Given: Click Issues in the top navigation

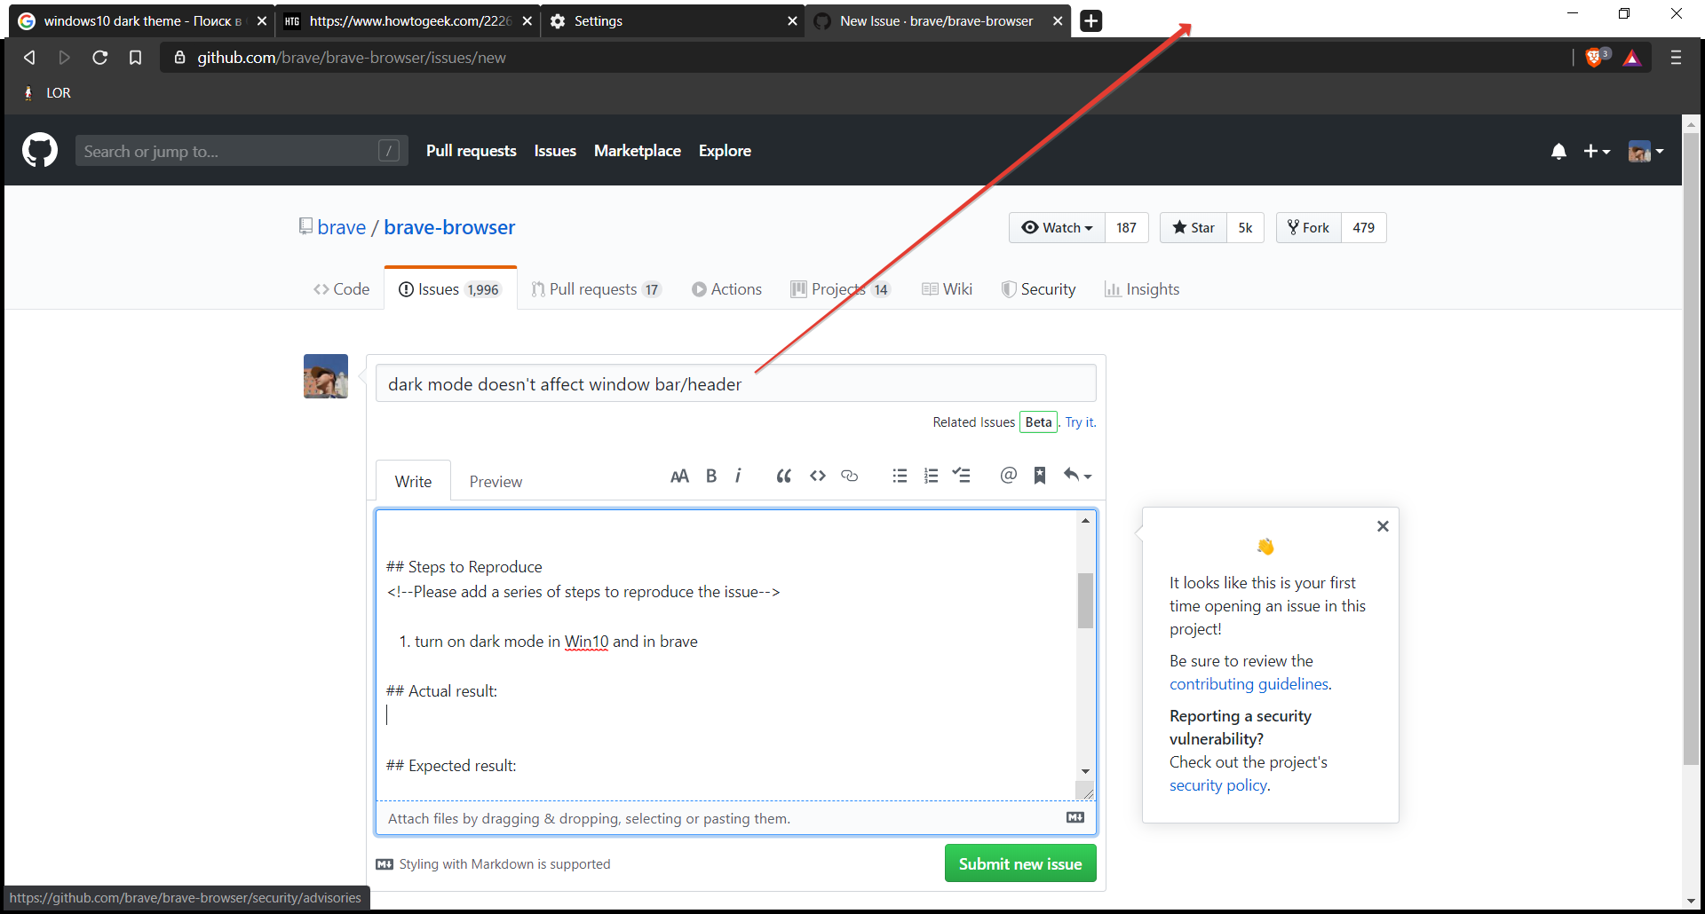Looking at the screenshot, I should [555, 151].
